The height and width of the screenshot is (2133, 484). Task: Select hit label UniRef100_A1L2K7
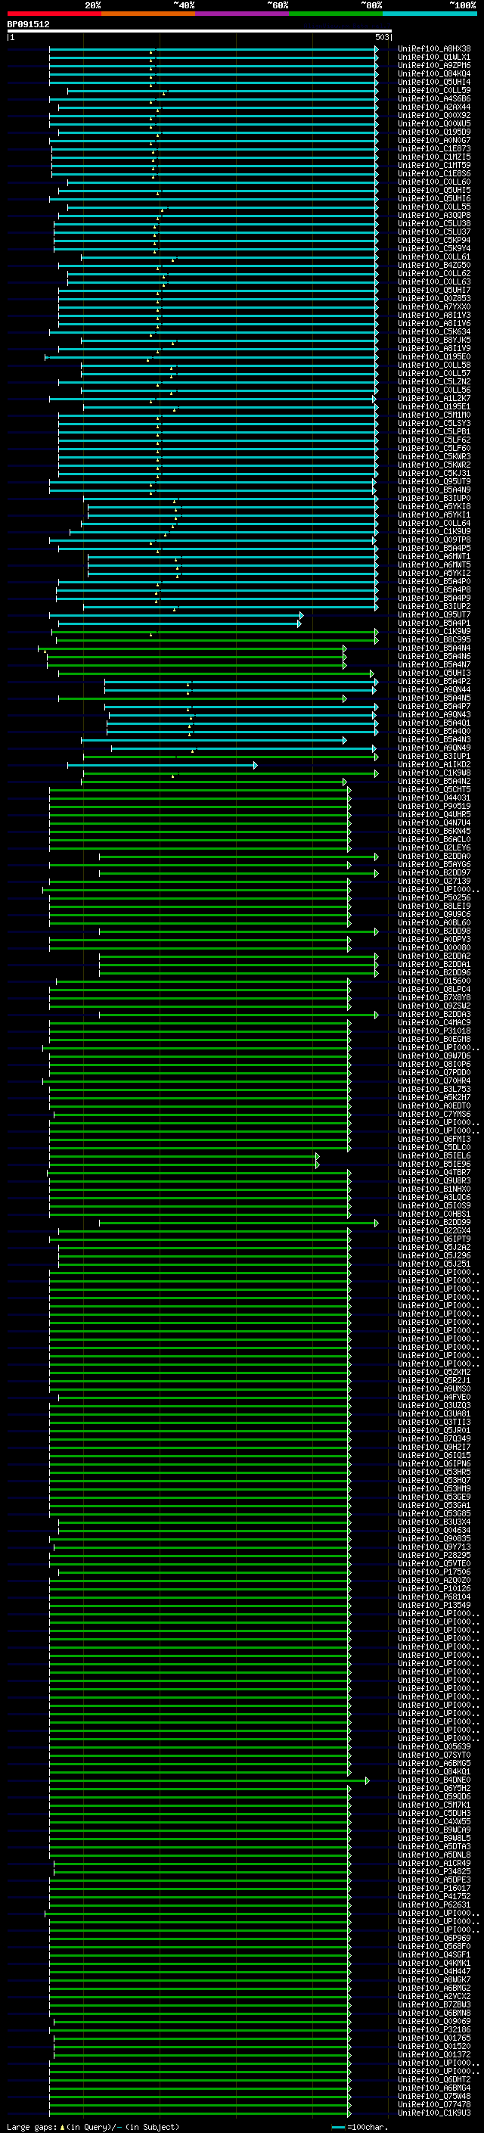(434, 398)
